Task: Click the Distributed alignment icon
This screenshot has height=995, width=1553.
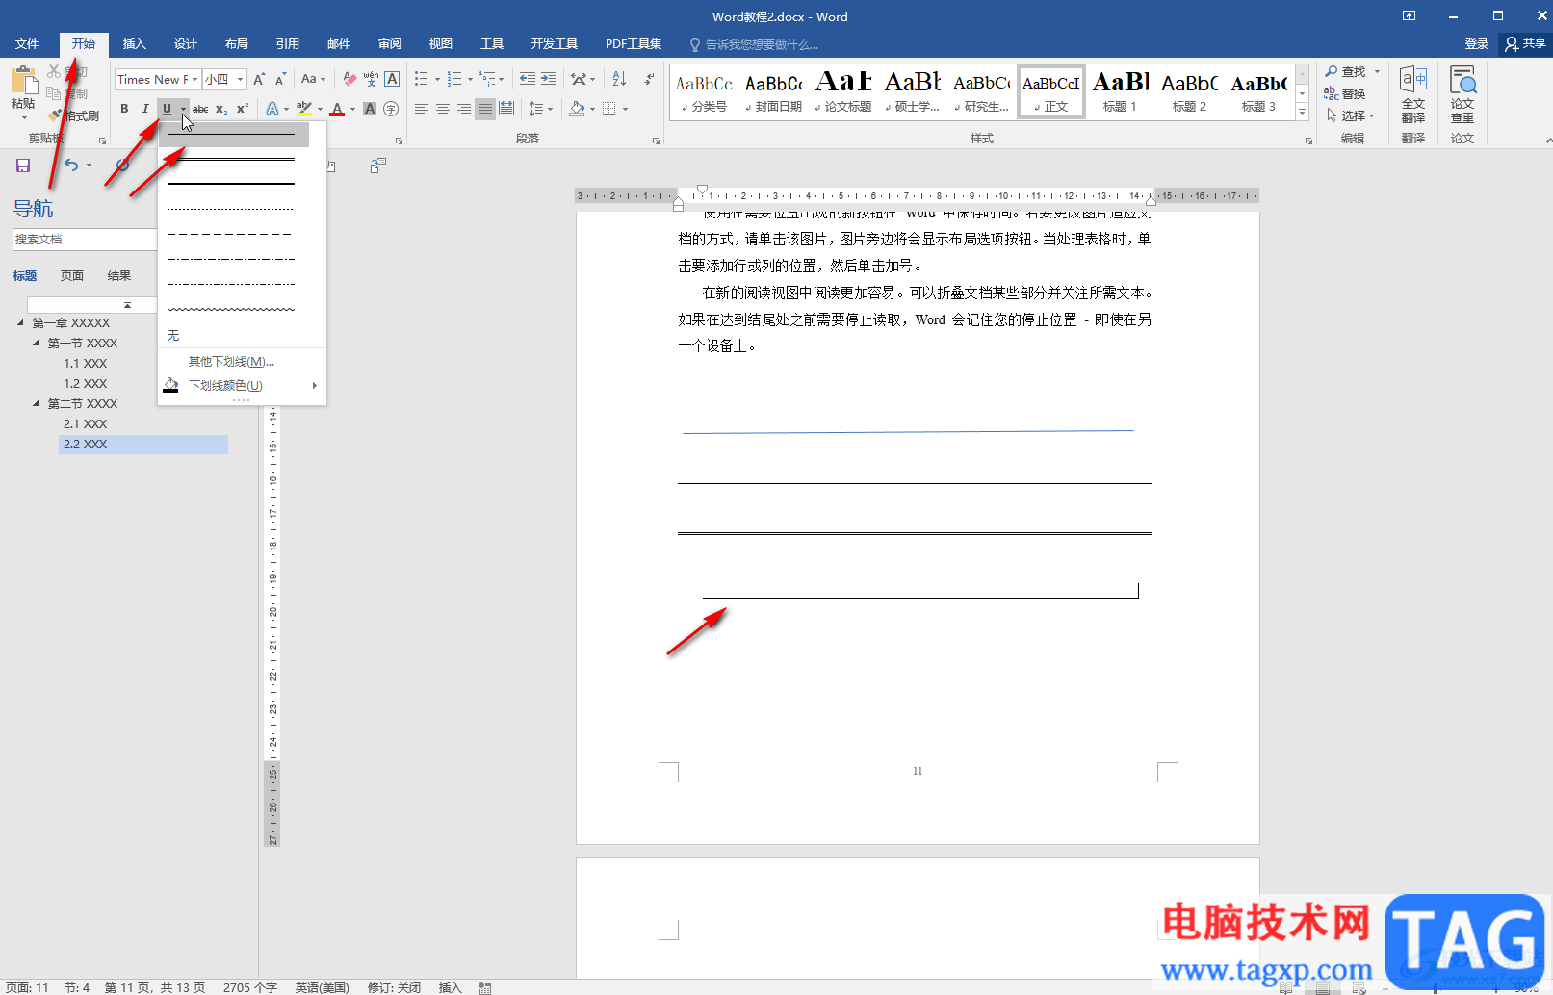Action: click(x=506, y=109)
